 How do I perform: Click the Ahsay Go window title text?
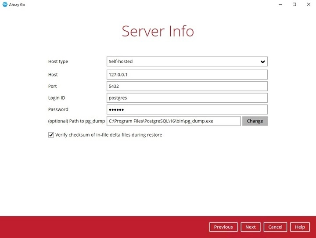[17, 5]
